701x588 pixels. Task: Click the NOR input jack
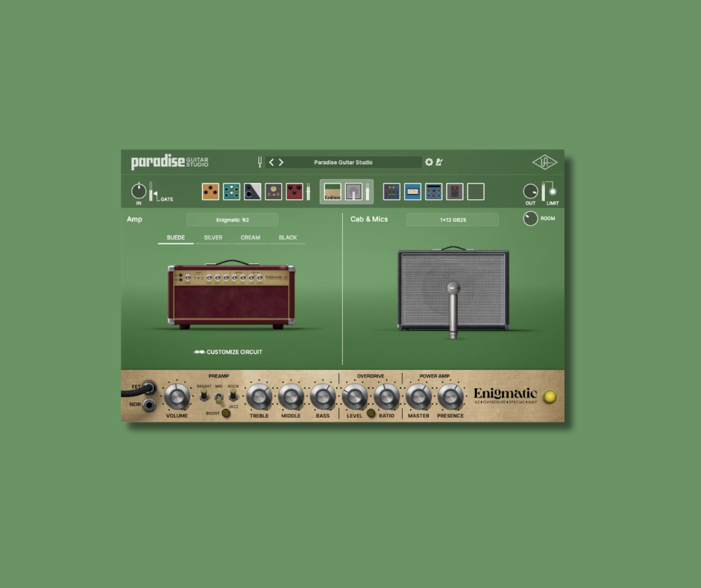(149, 405)
